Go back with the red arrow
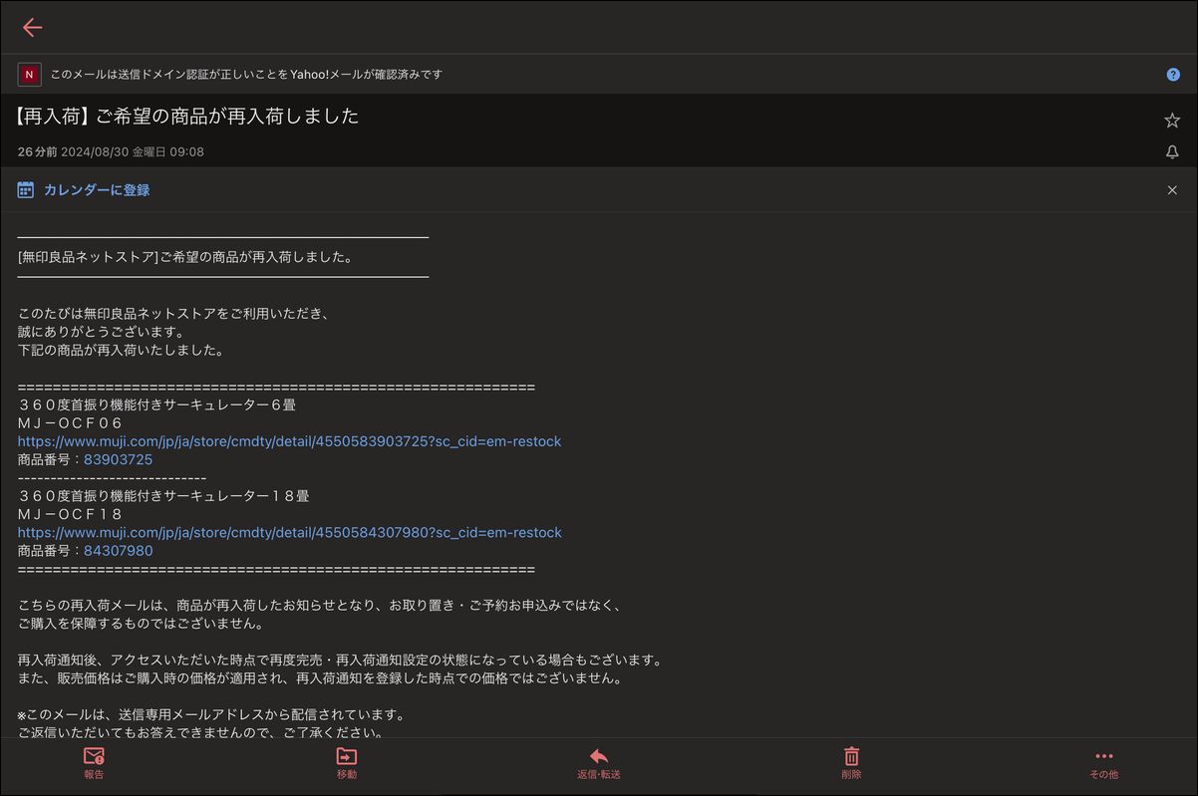The height and width of the screenshot is (796, 1198). coord(32,27)
